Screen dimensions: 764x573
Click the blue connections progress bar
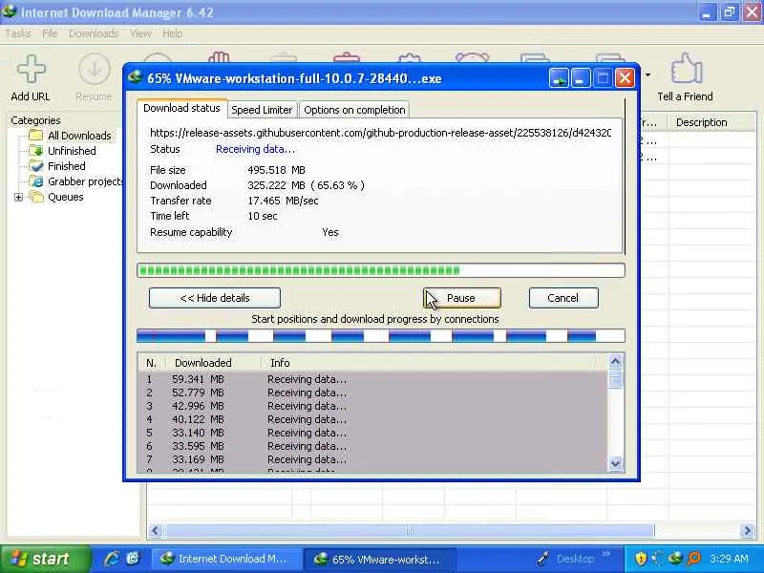pyautogui.click(x=381, y=336)
